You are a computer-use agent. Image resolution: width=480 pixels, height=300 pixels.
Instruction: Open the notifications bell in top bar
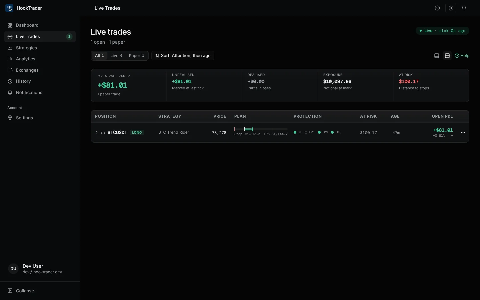464,8
